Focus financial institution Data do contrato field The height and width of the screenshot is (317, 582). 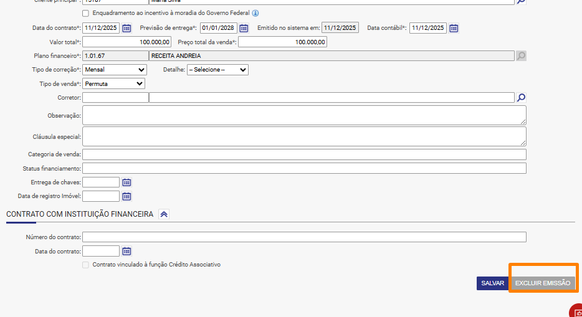click(x=101, y=251)
